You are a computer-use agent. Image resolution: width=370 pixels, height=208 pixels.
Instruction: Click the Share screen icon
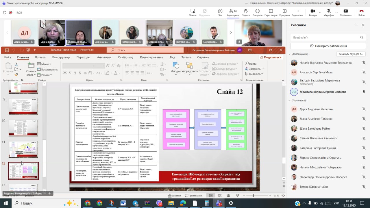point(345,12)
